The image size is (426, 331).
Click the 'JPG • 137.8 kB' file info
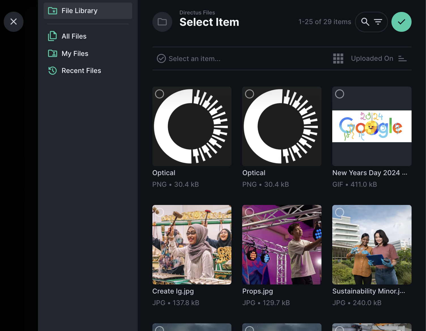[x=176, y=303]
